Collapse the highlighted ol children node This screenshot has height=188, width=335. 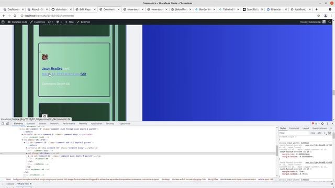click(27, 153)
